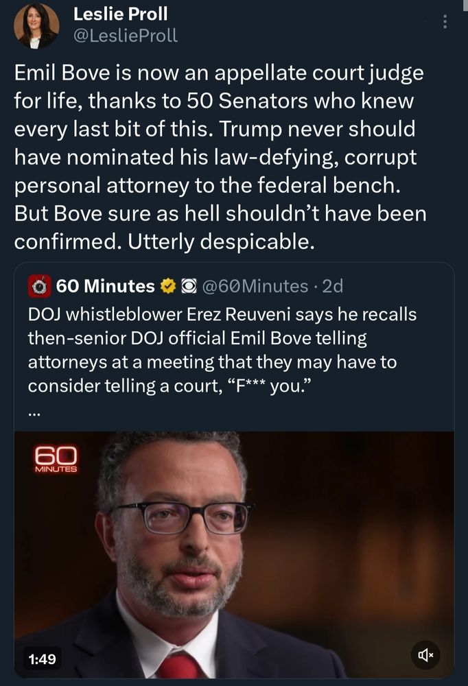Click the quoted line ending 'F*** you.'
Viewport: 468px width, 686px height.
[178, 386]
